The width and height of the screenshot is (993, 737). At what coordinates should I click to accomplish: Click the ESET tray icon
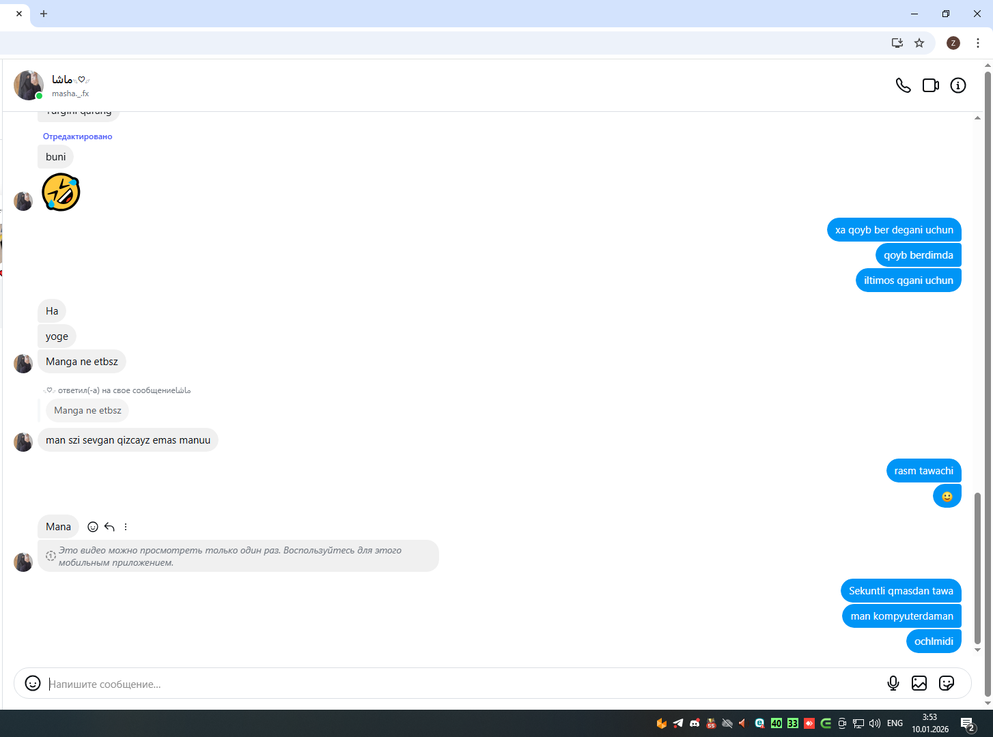click(x=759, y=723)
